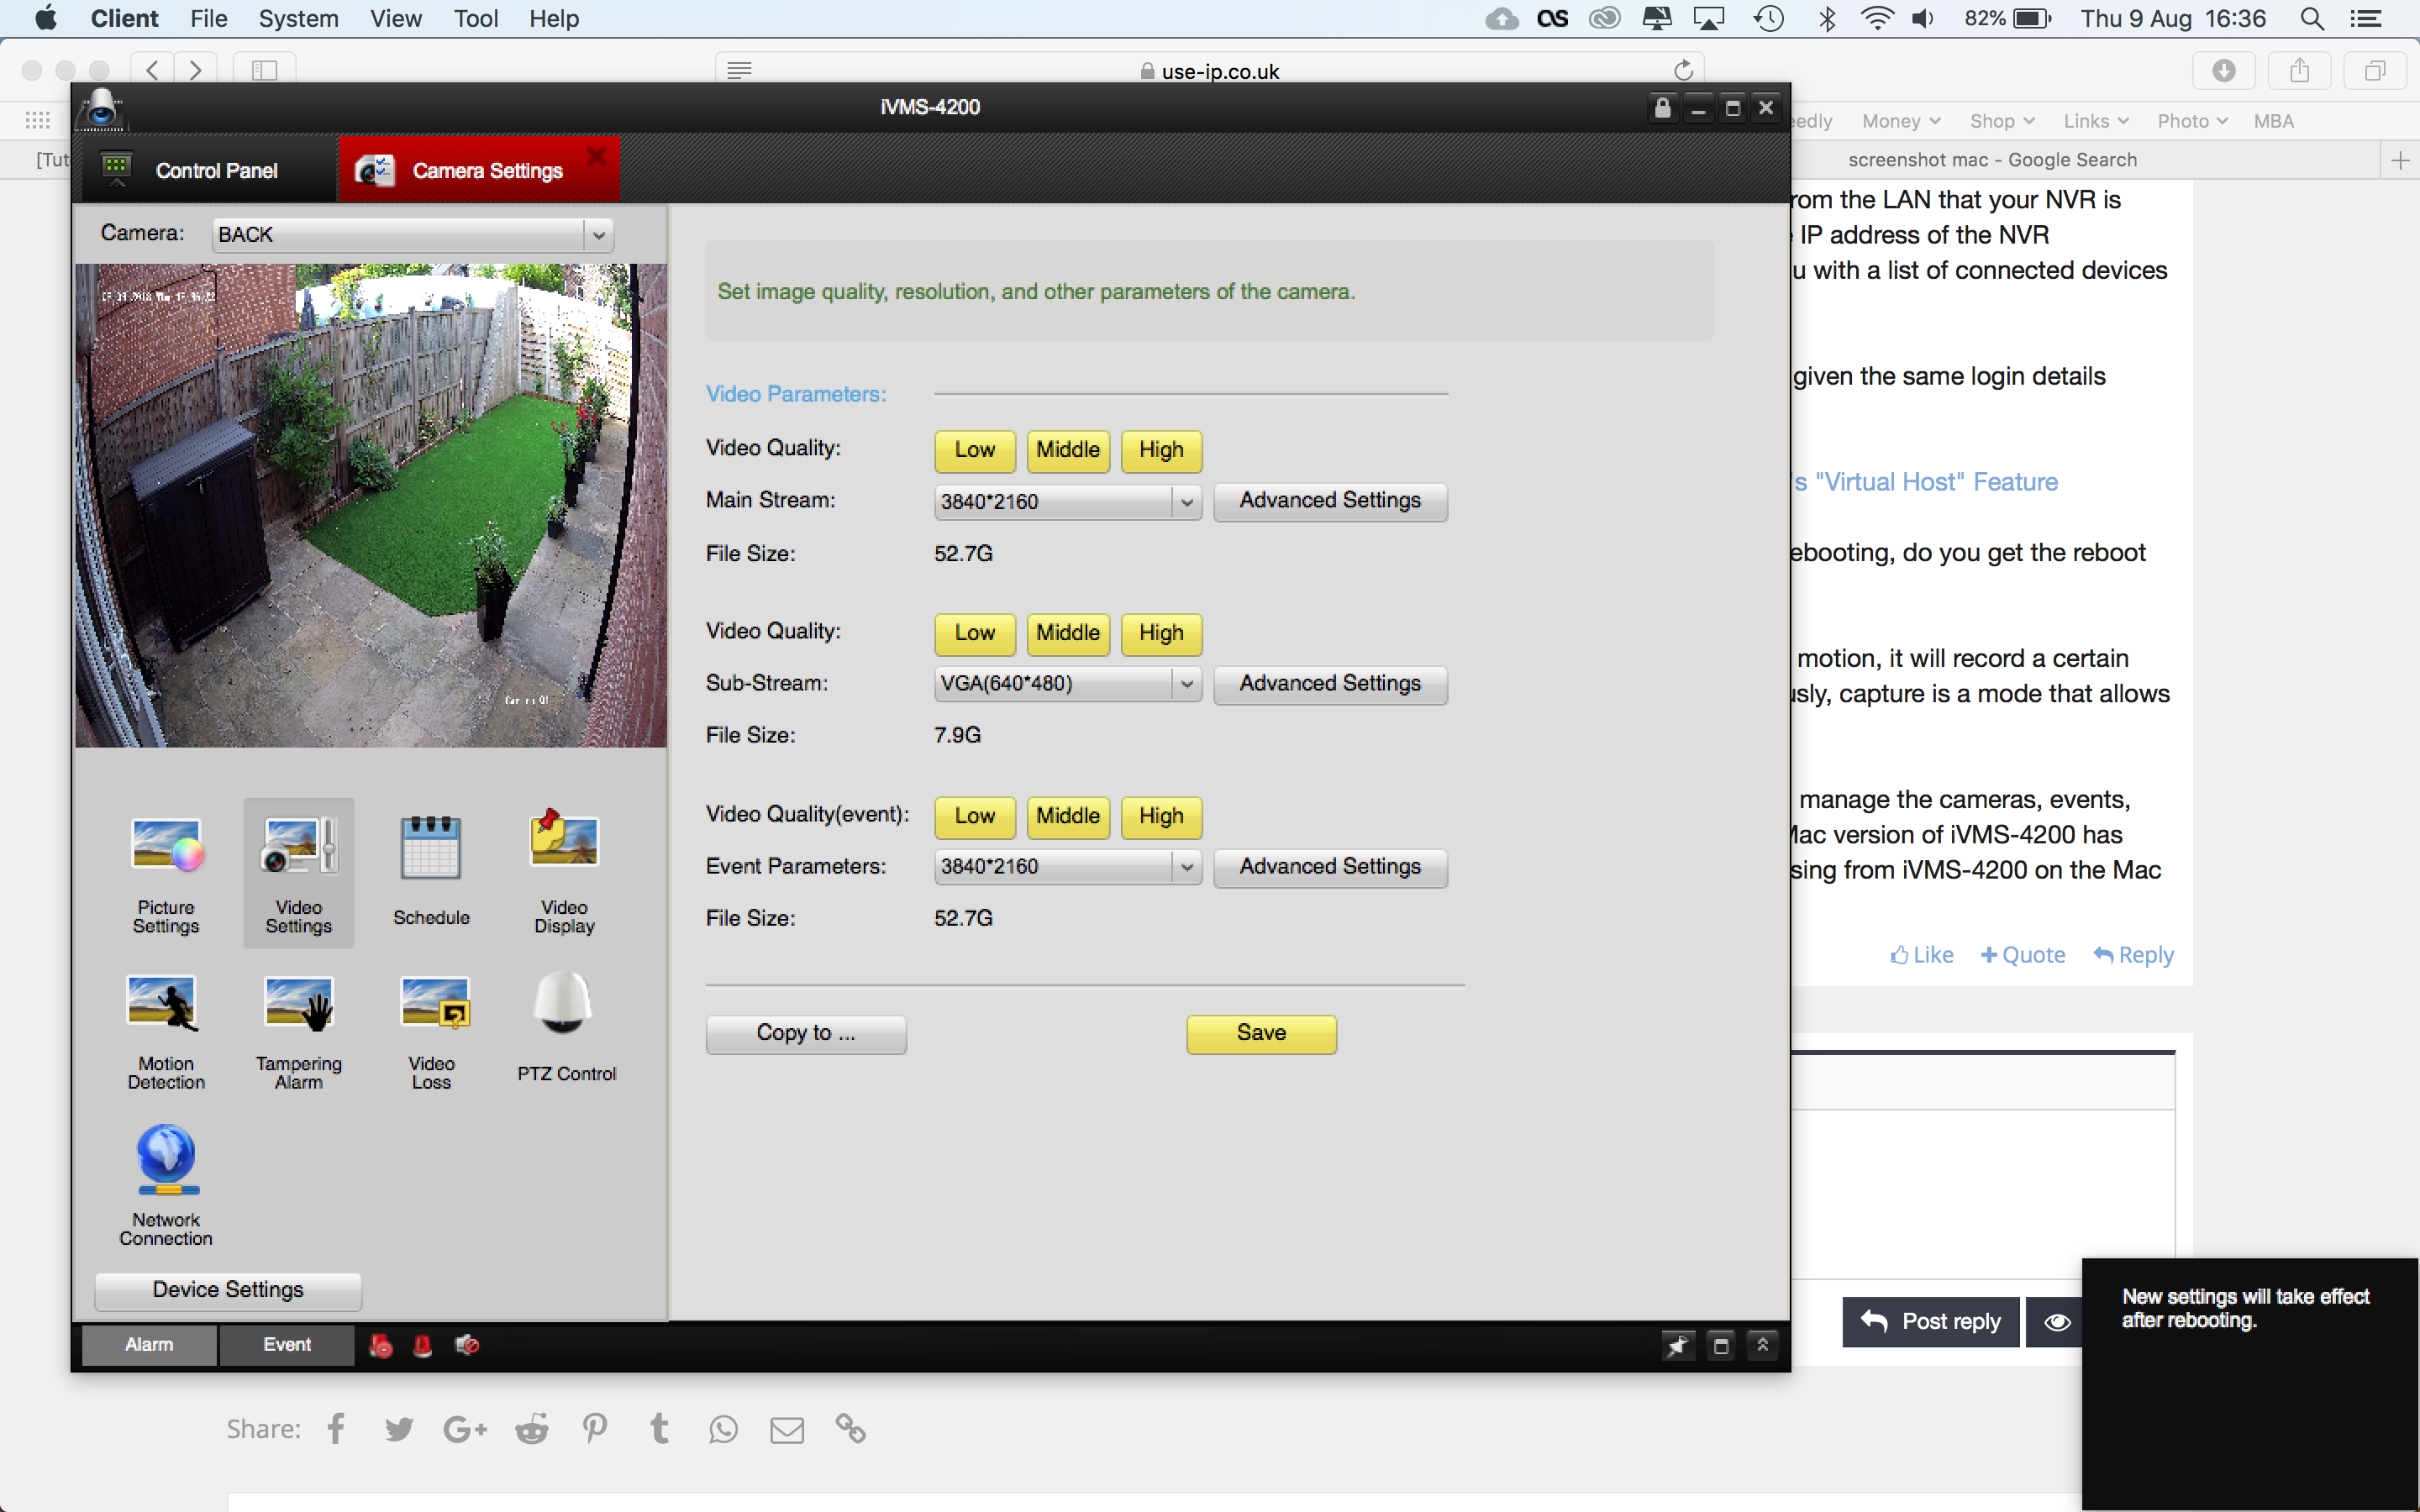Click the yellow Save button

click(x=1260, y=1034)
